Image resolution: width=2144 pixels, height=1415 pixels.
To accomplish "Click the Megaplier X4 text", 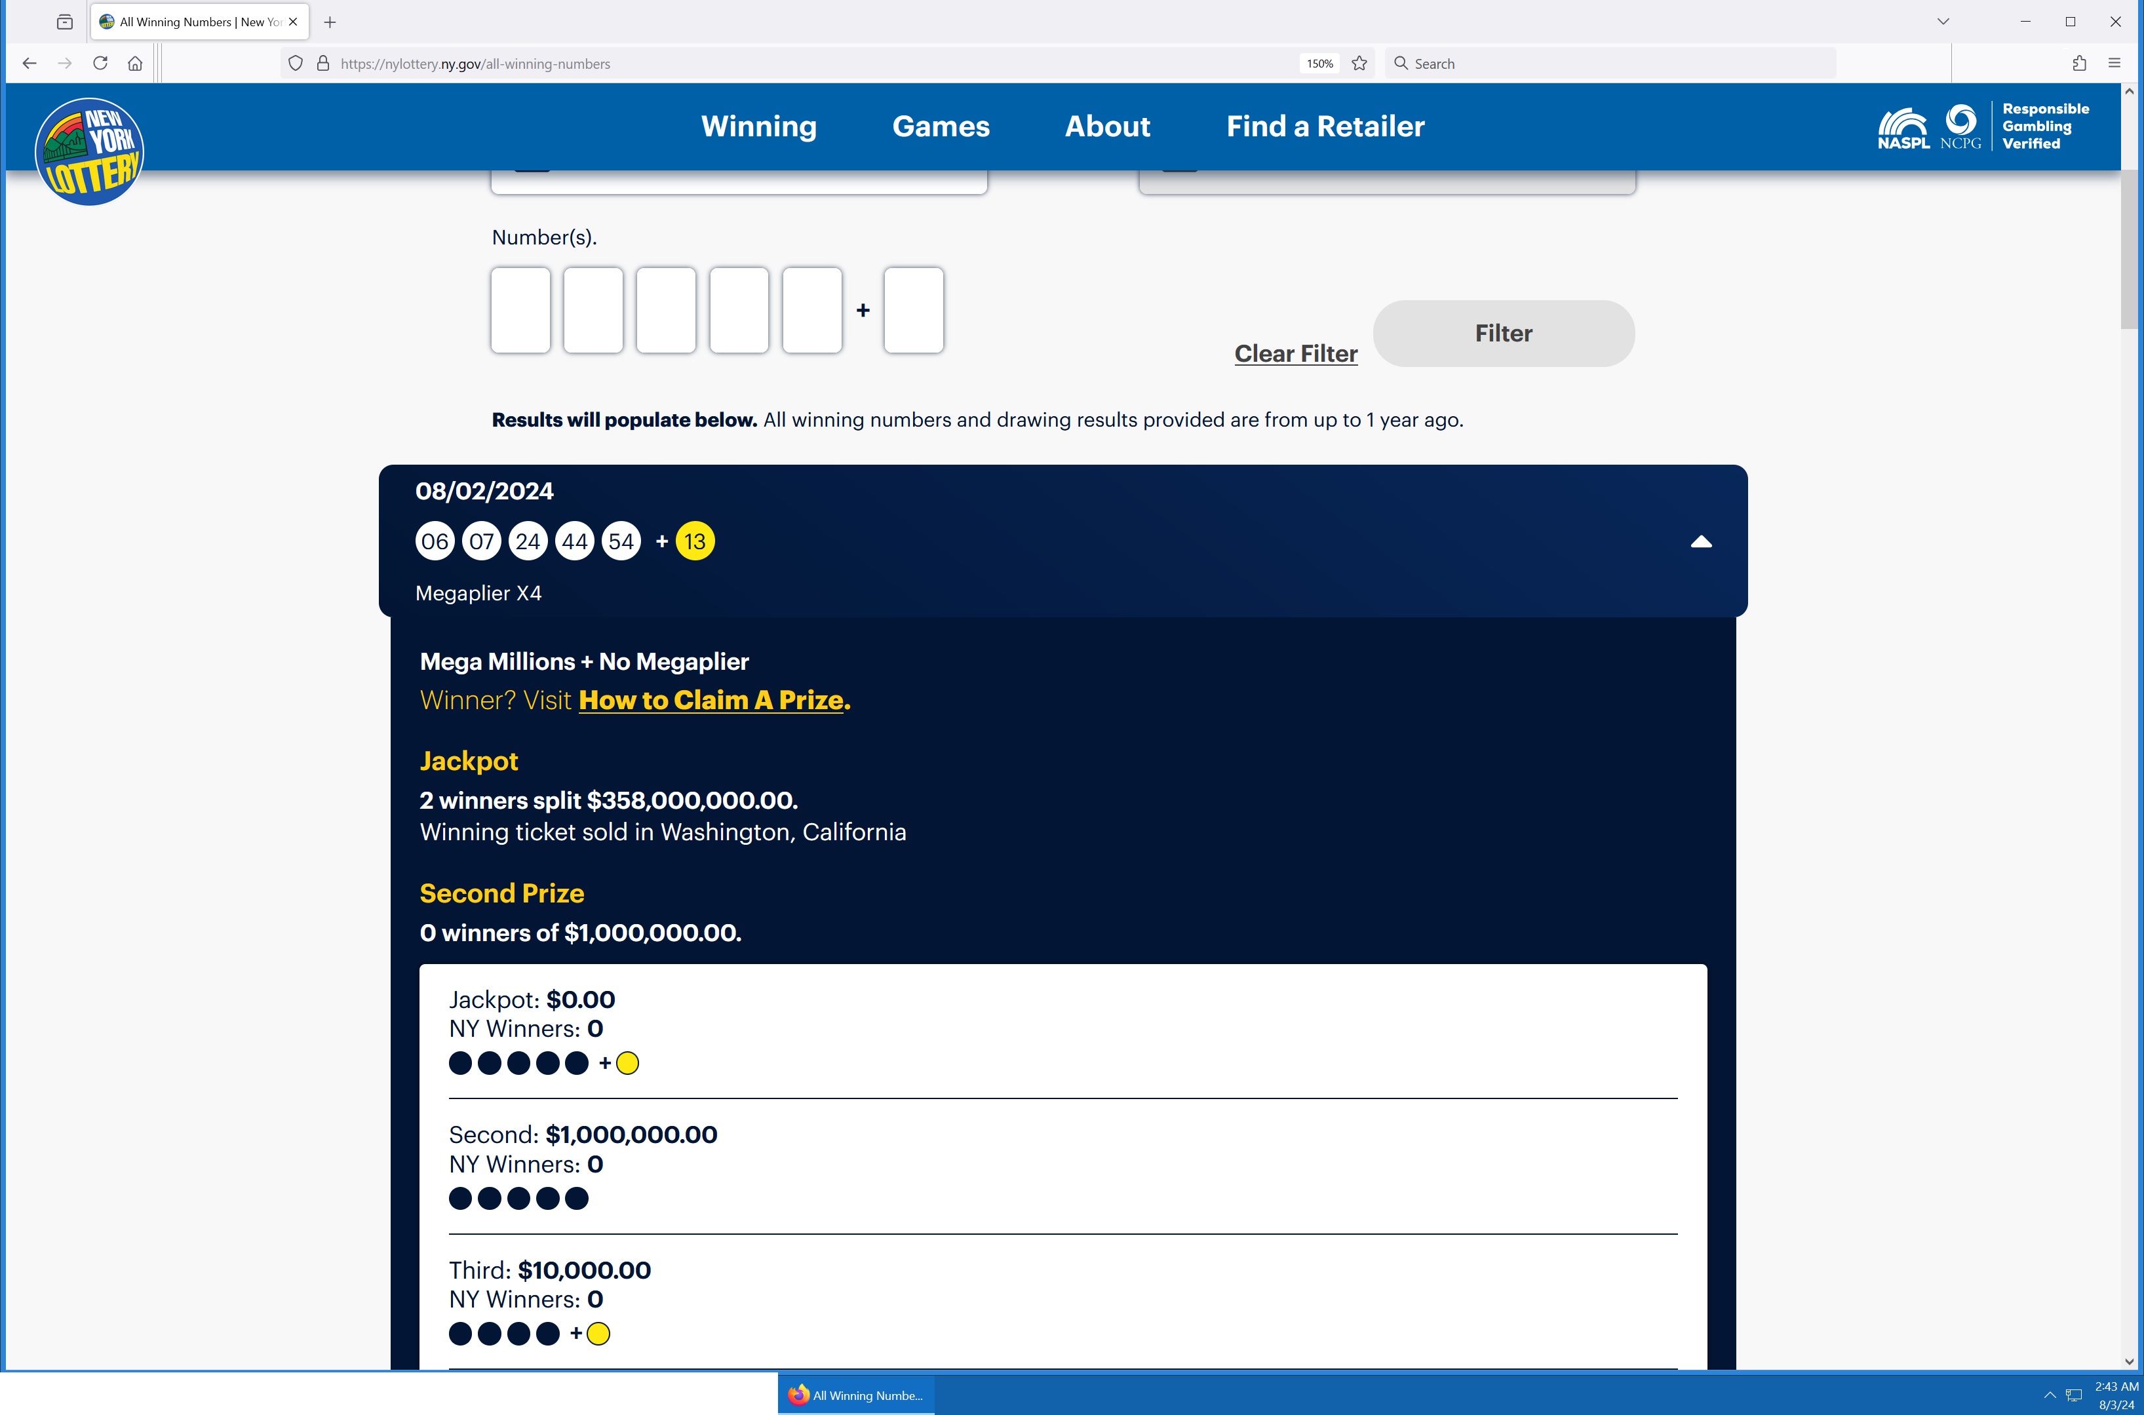I will 478,593.
